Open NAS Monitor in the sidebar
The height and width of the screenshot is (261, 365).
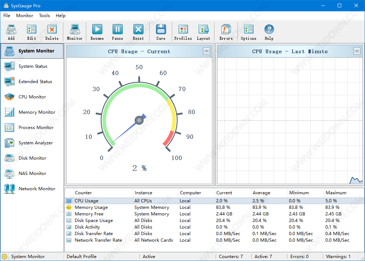click(32, 174)
